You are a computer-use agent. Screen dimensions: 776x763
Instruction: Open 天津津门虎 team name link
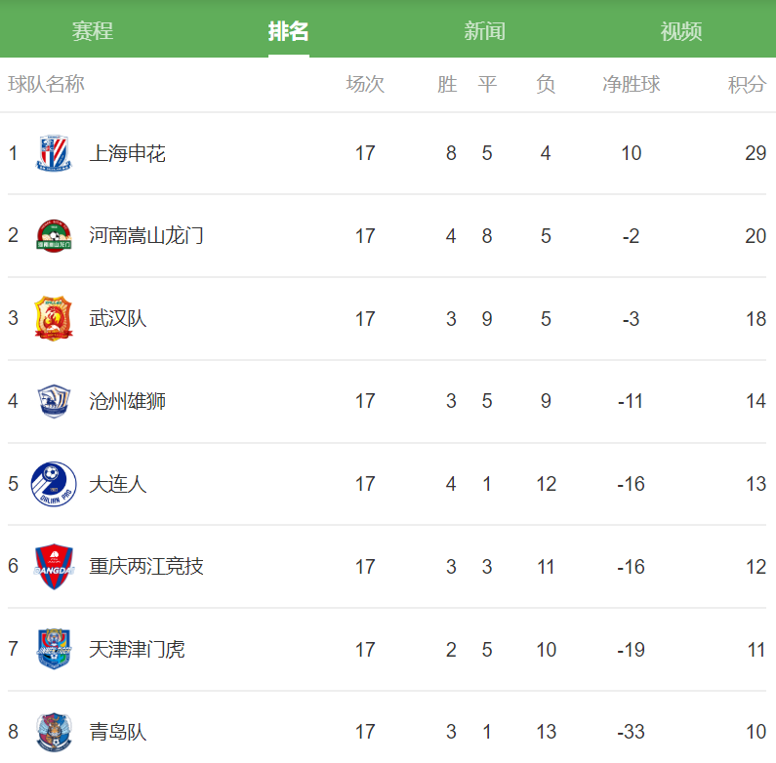click(x=137, y=649)
